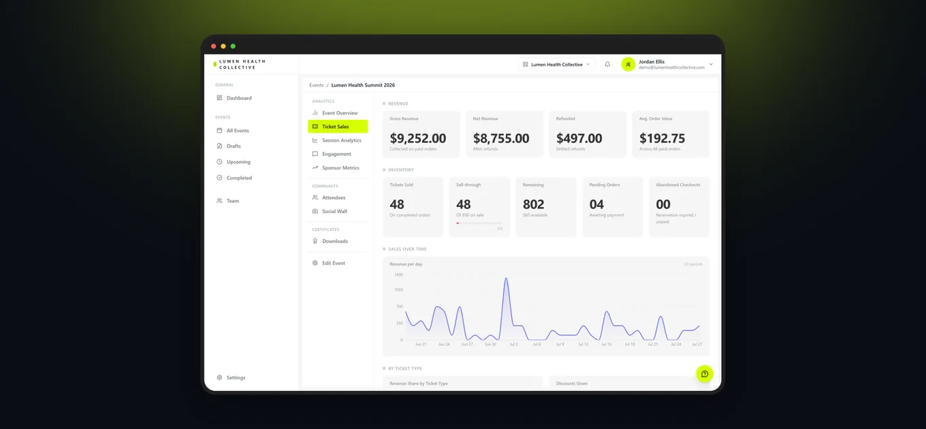Screen dimensions: 926x429
Task: Click the Engagement chat bubble icon
Action: 315,154
